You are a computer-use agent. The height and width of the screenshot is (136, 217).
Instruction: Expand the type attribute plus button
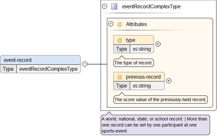(158, 44)
